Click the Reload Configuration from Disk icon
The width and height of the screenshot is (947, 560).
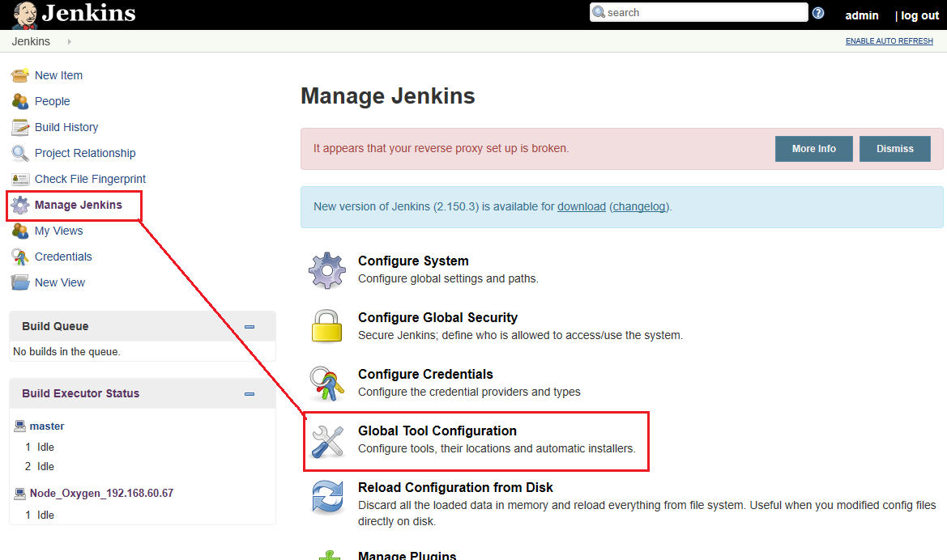coord(327,497)
